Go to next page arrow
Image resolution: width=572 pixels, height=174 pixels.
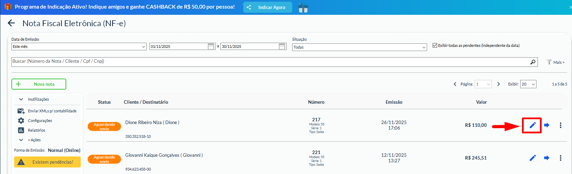click(x=499, y=84)
